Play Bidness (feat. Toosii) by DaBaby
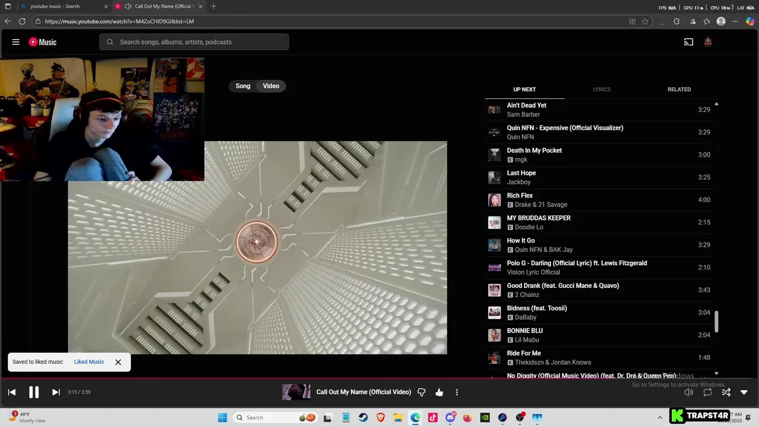 pos(599,313)
